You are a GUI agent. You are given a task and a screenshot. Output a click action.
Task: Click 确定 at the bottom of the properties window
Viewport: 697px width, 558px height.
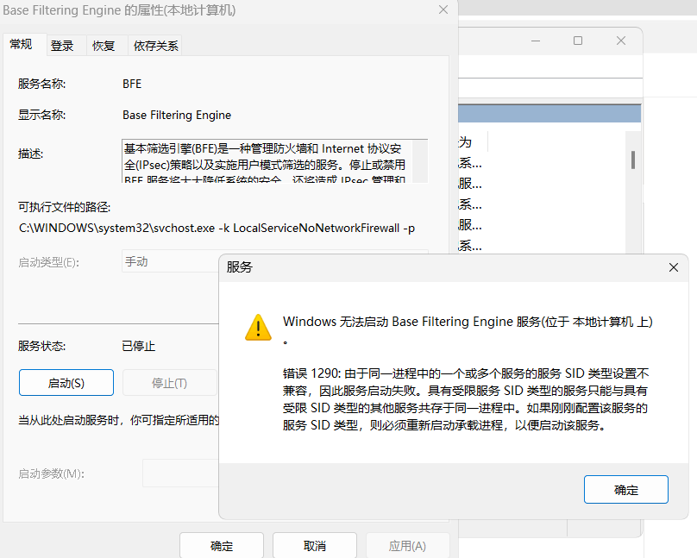click(222, 546)
